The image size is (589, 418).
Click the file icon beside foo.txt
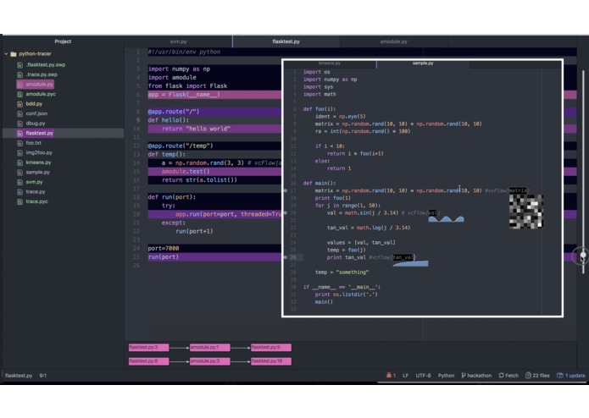click(19, 143)
